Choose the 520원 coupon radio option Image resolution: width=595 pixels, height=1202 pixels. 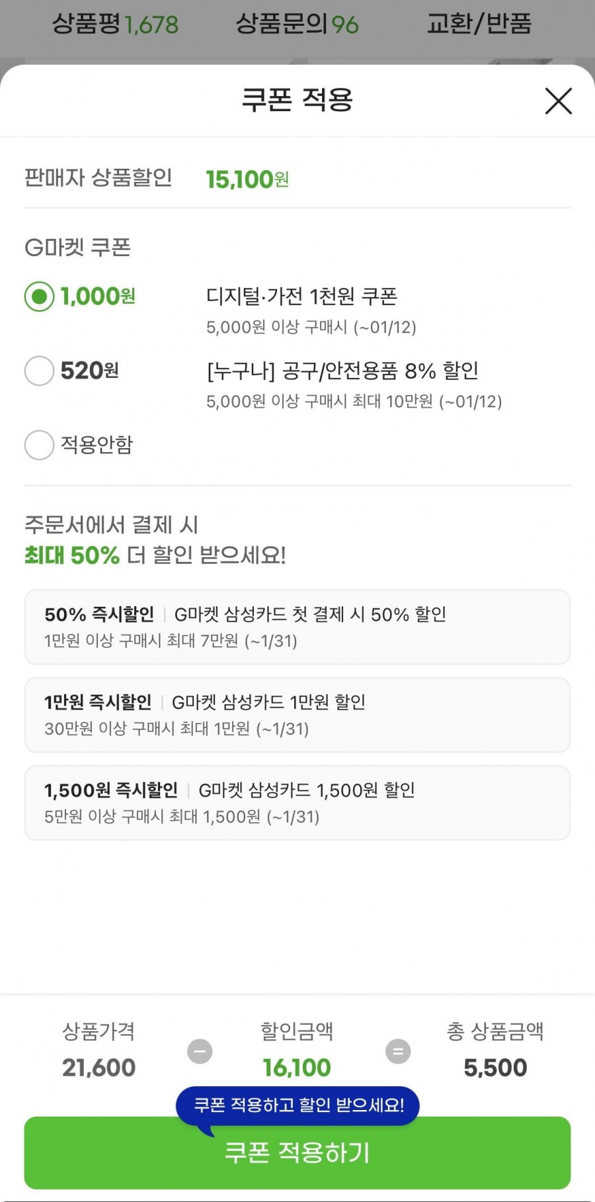pyautogui.click(x=39, y=371)
